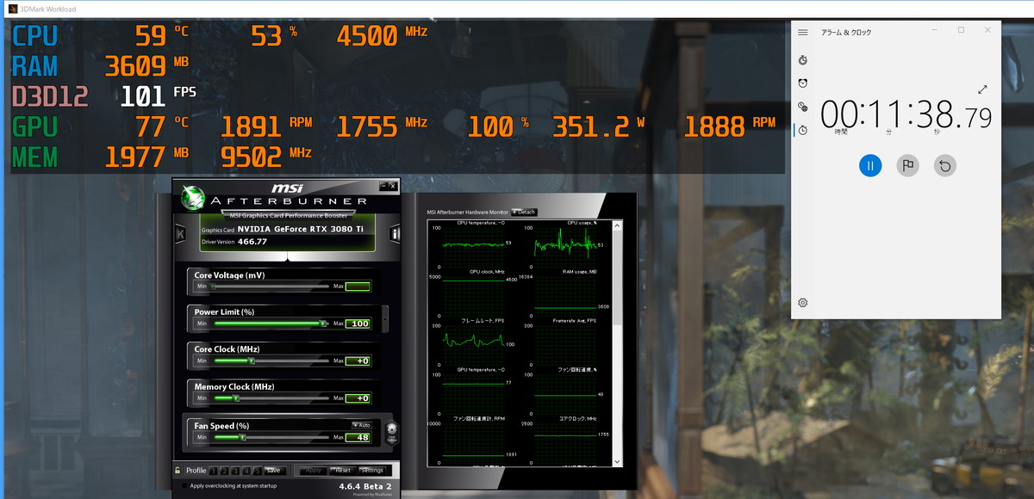Select profile slot 3 in Afterburner
Viewport: 1034px width, 499px height.
[235, 471]
